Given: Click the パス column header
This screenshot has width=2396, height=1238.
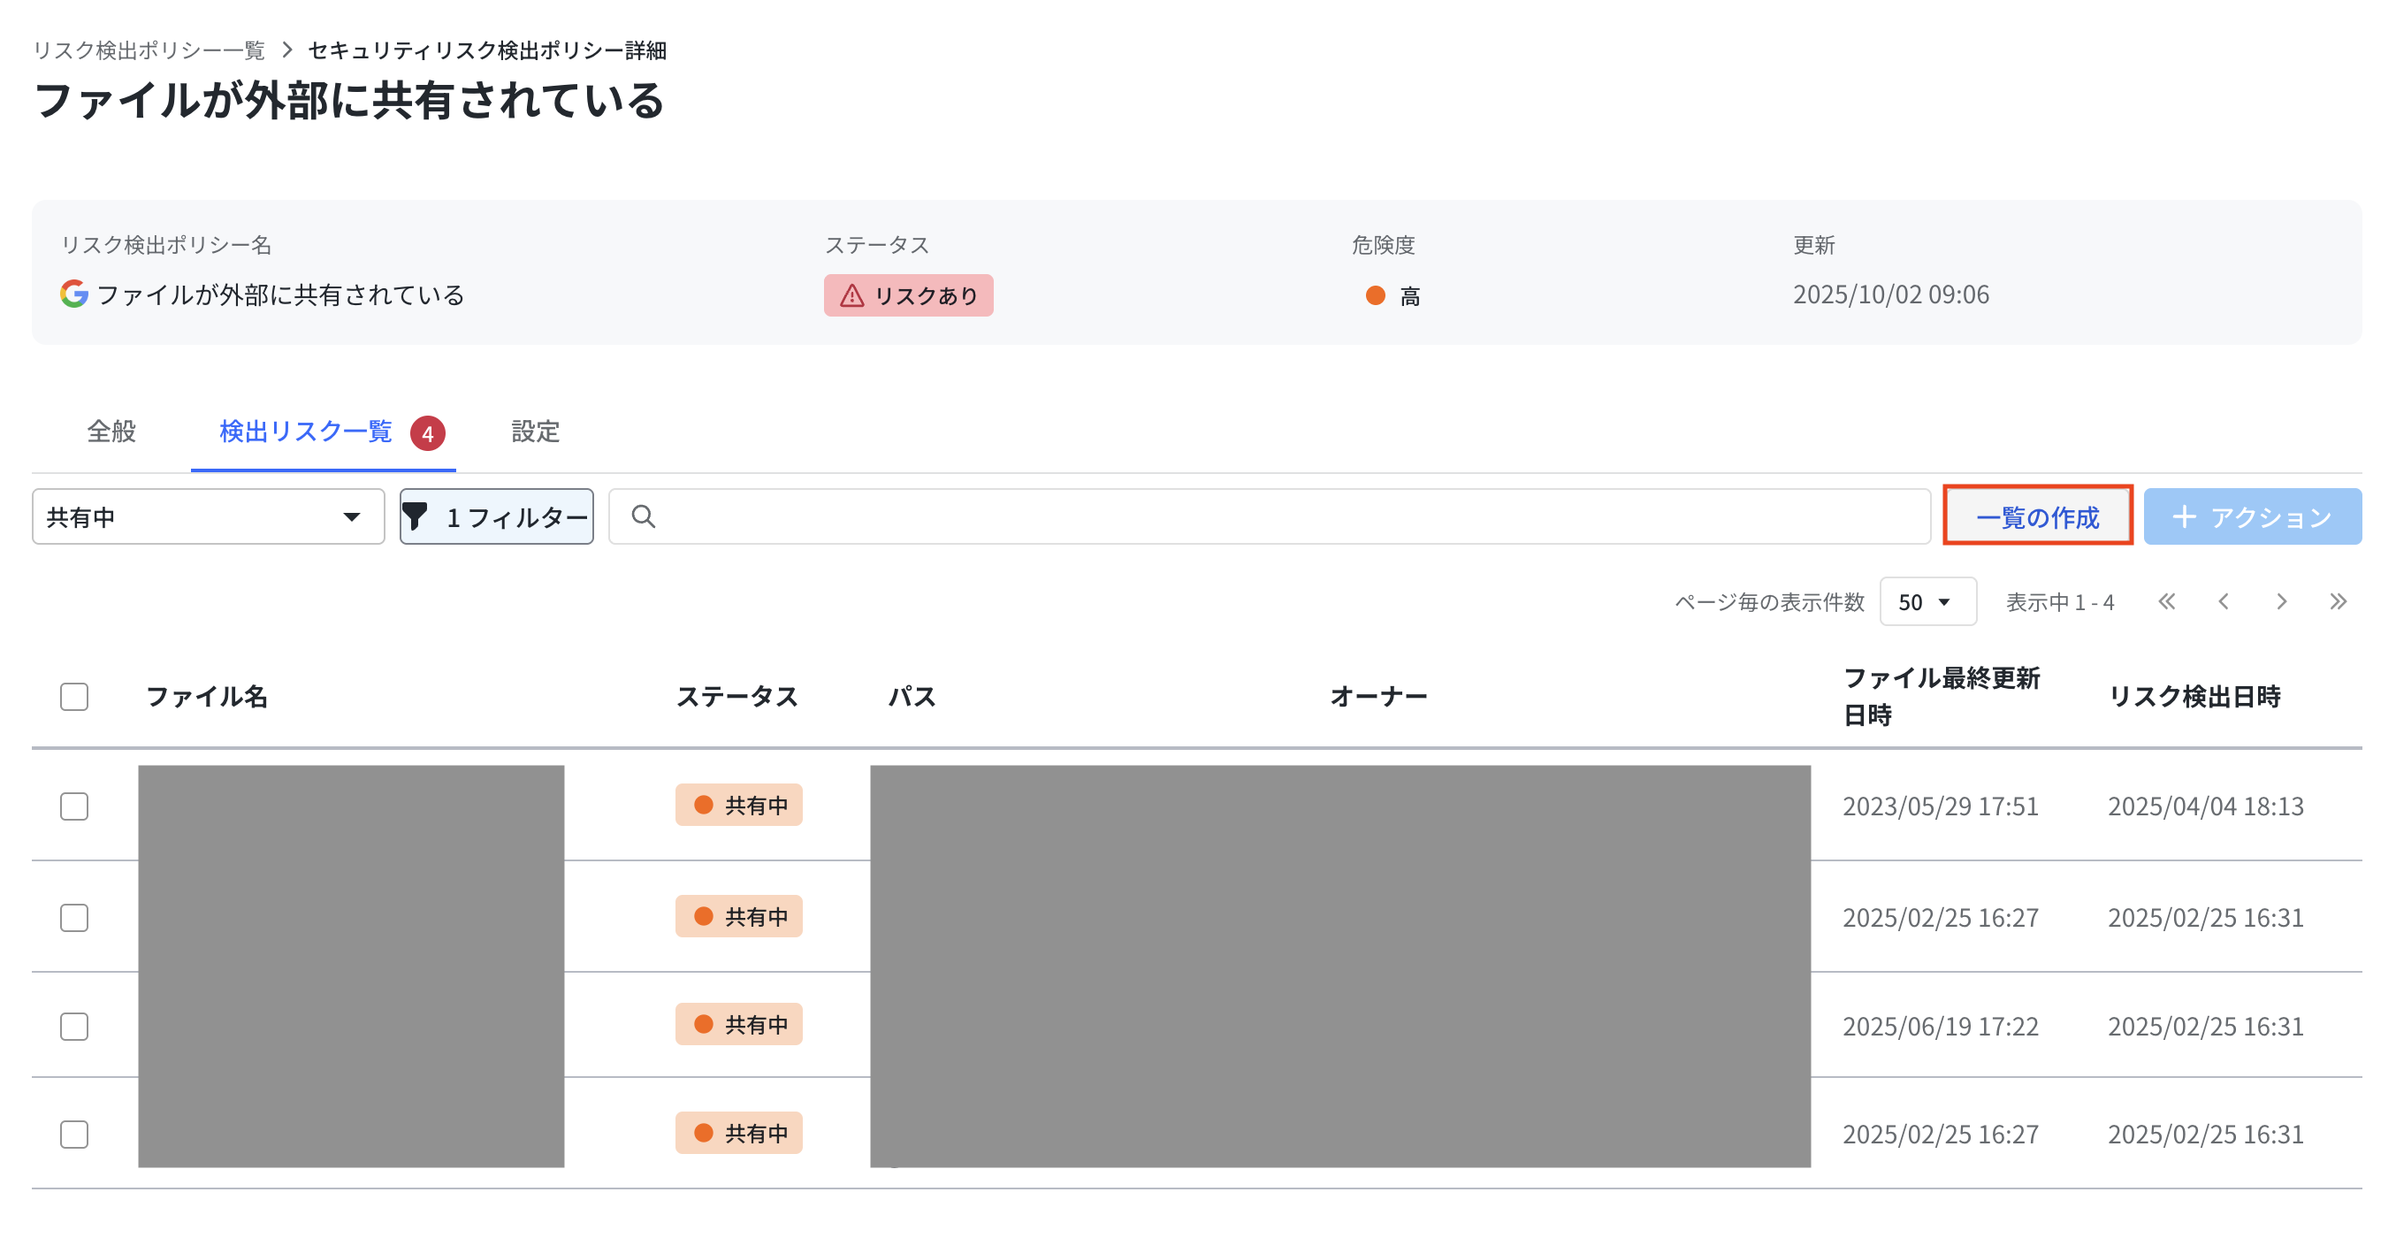Looking at the screenshot, I should 912,696.
